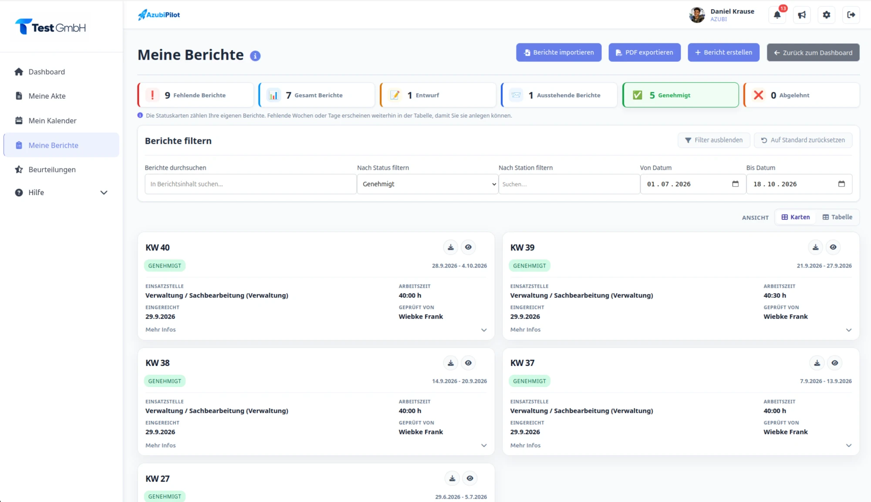Click Zurück zum Dashboard button
This screenshot has width=871, height=502.
click(813, 52)
